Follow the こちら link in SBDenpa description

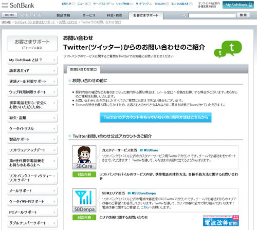pyautogui.click(x=145, y=207)
